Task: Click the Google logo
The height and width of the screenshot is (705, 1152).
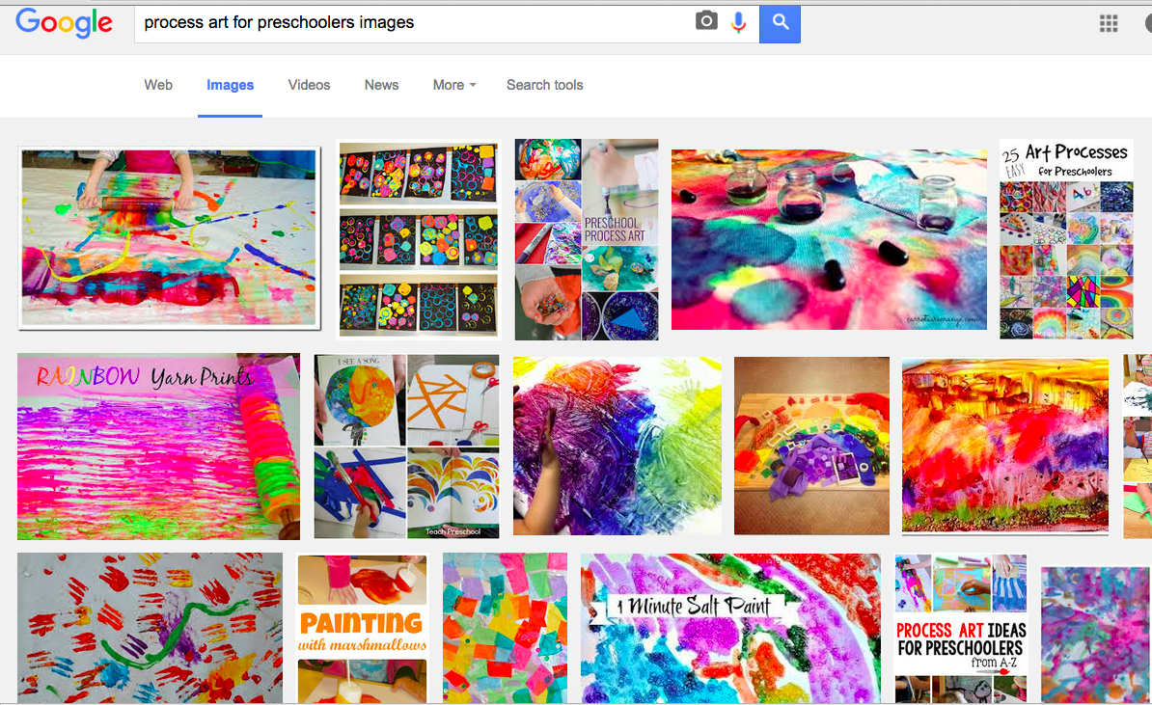Action: point(64,23)
